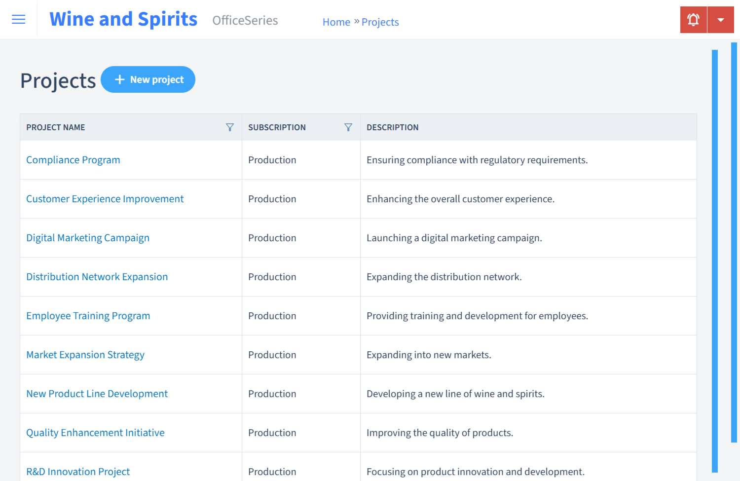Create a New project
Viewport: 740px width, 481px height.
pos(148,79)
